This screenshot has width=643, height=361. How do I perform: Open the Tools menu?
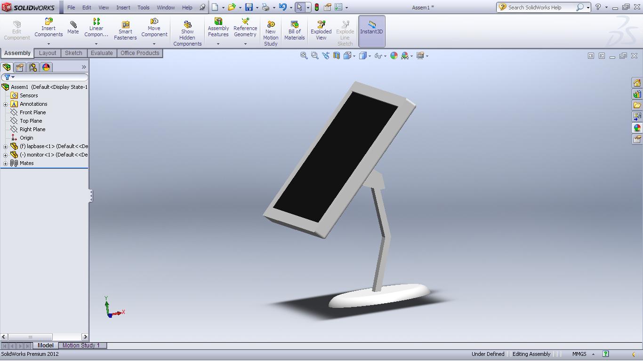[144, 8]
